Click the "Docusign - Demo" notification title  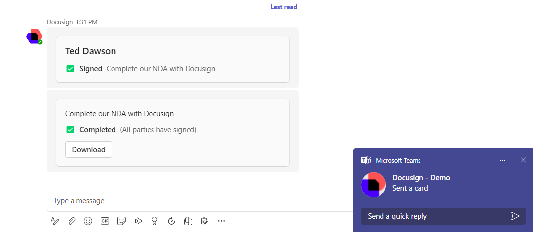coord(421,178)
